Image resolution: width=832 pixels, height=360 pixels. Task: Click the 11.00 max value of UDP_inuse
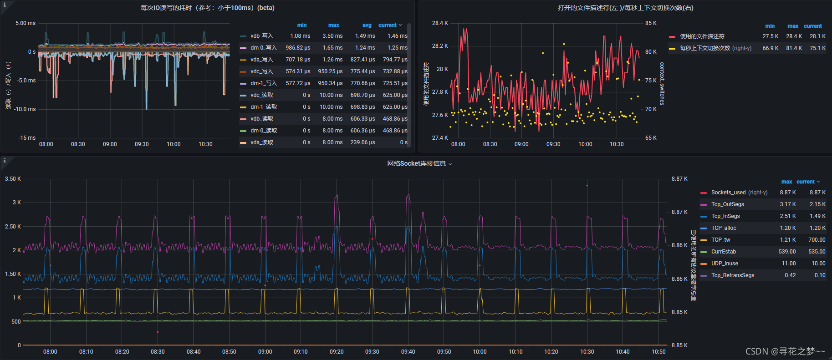(789, 264)
